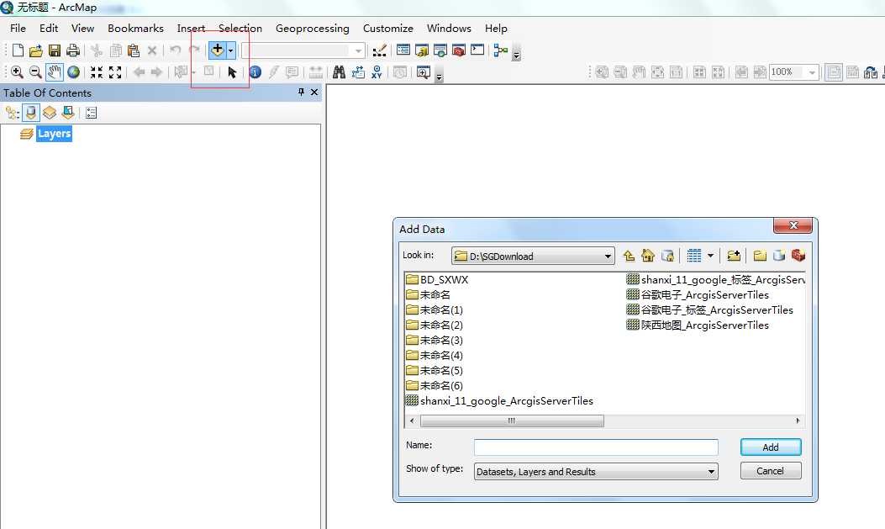Screen dimensions: 885x529
Task: Select the Zoom Out magnifier tool
Action: point(35,72)
